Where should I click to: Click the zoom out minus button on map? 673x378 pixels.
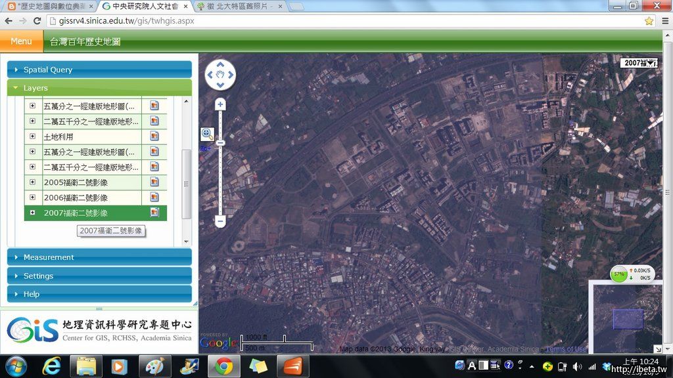220,222
